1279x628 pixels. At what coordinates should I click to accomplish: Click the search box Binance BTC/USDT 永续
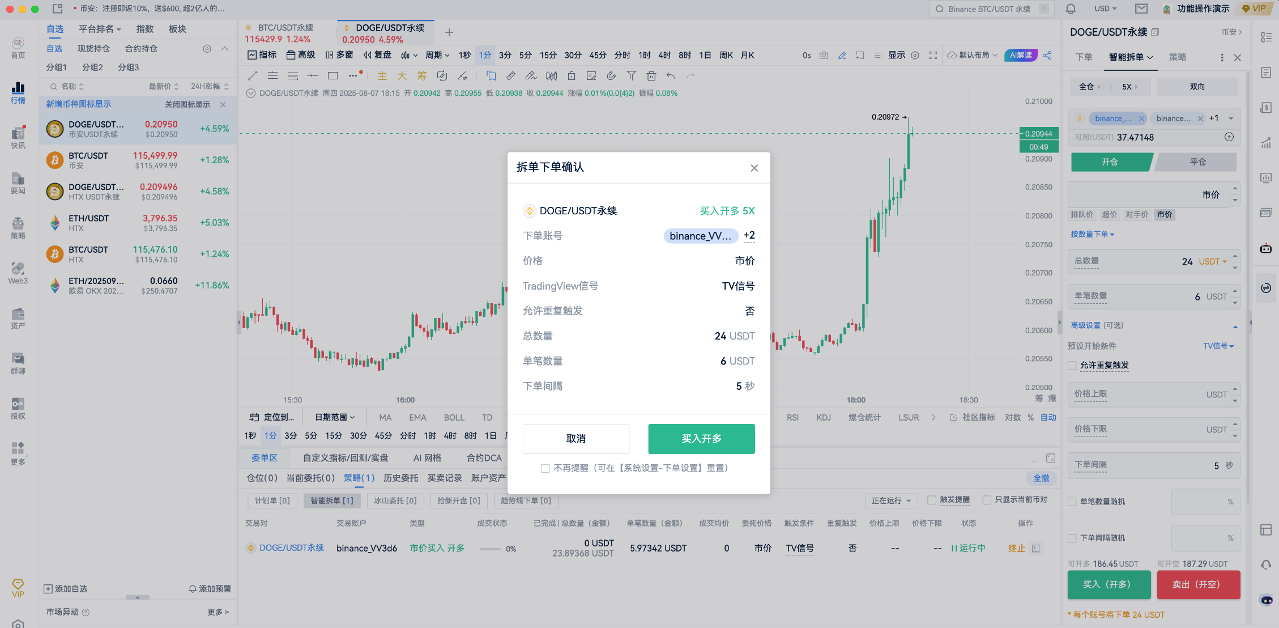point(991,9)
